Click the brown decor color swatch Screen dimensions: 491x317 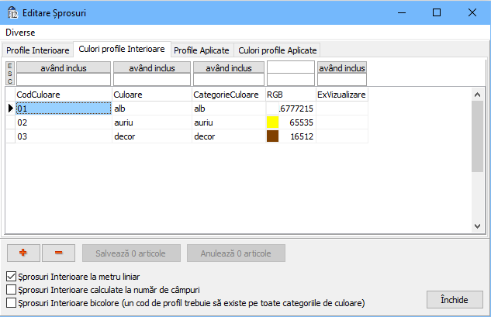[272, 136]
